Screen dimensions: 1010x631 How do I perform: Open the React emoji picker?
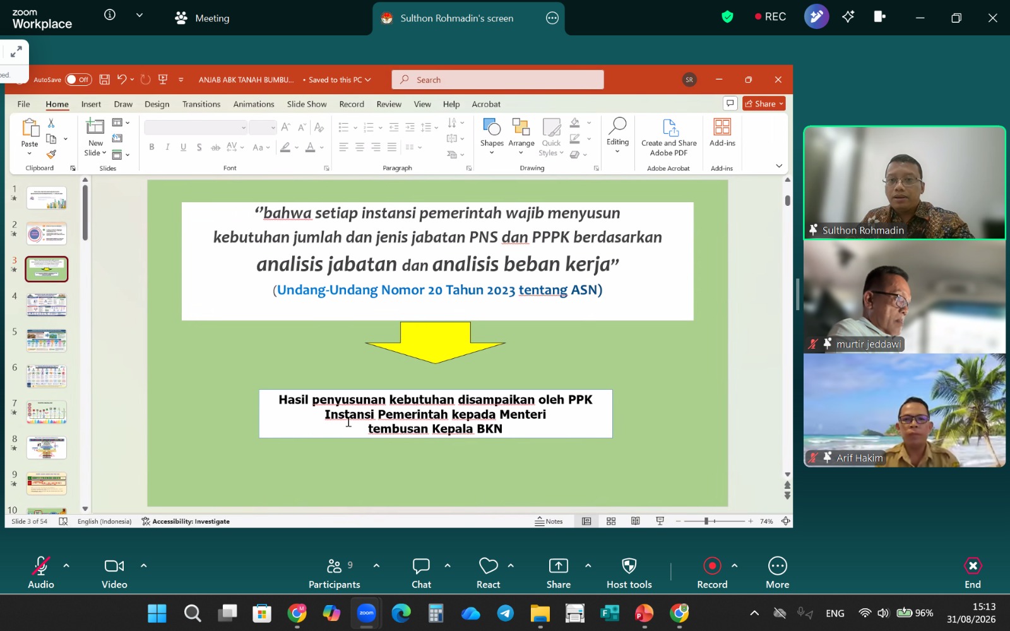(488, 572)
